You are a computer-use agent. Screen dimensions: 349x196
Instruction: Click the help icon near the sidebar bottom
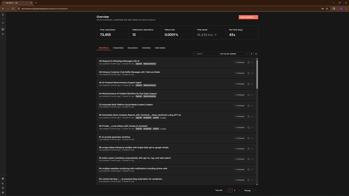(3, 188)
